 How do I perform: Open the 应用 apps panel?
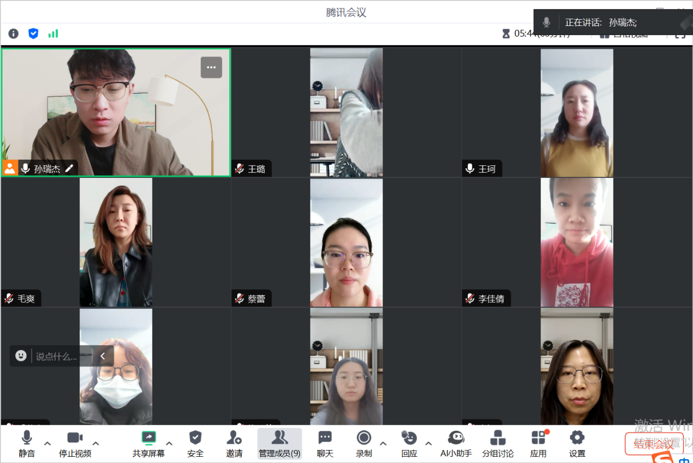(x=538, y=443)
